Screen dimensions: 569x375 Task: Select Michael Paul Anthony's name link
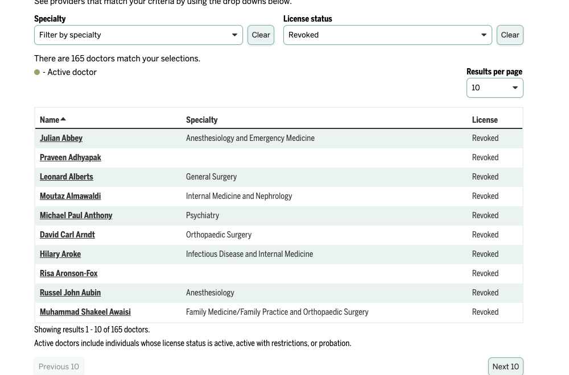pyautogui.click(x=76, y=215)
